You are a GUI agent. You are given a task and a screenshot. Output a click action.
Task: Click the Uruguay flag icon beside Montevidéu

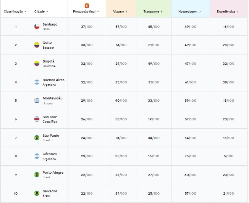37,101
